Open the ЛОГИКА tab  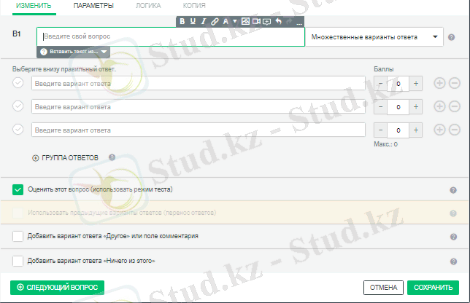point(148,6)
